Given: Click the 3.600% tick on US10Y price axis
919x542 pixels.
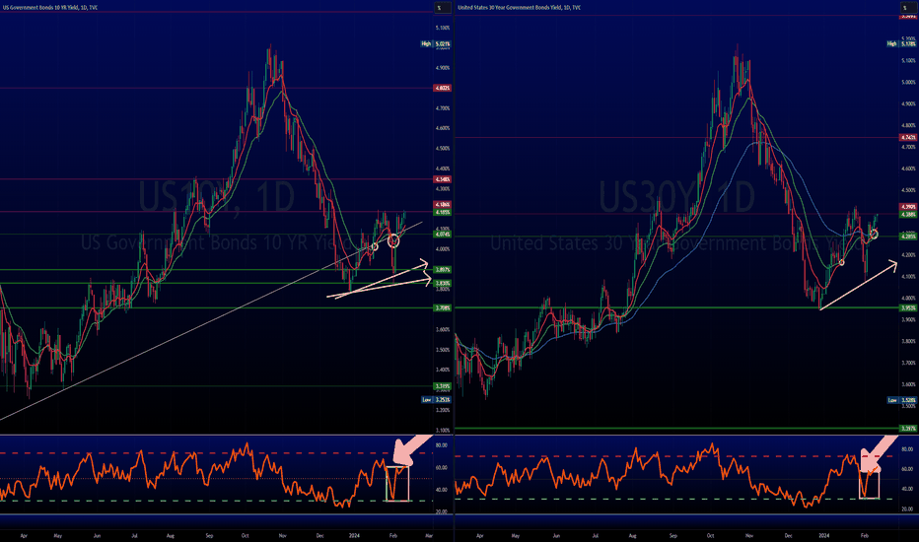Looking at the screenshot, I should pyautogui.click(x=443, y=329).
